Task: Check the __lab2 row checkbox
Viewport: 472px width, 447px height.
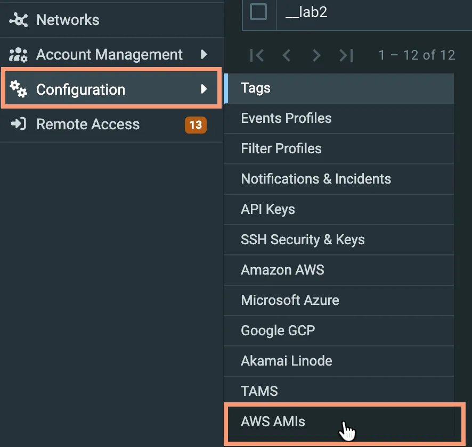Action: pos(258,12)
